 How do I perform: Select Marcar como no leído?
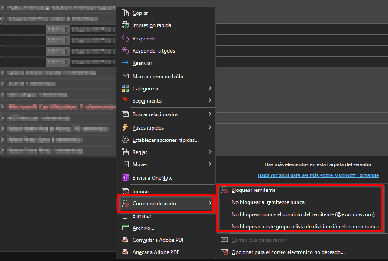coord(158,77)
